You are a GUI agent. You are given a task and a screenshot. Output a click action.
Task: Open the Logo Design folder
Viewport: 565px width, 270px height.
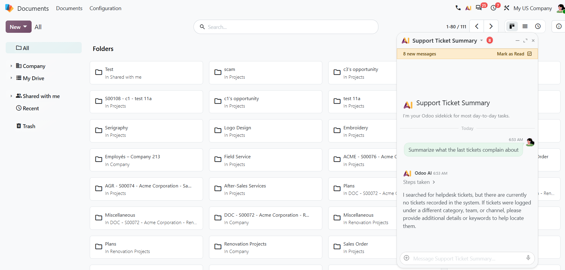point(265,131)
